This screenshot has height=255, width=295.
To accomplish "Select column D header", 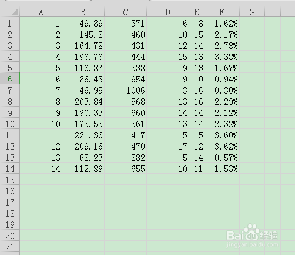I will 168,12.
